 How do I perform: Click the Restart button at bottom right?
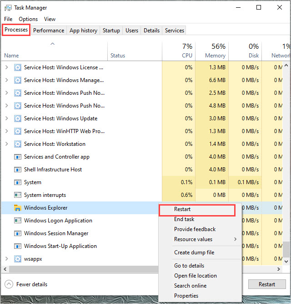[267, 284]
